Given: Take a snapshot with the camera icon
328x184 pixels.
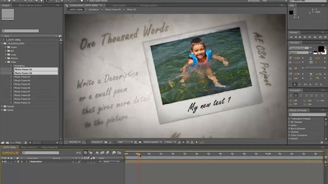Looking at the screenshot, I should point(106,142).
